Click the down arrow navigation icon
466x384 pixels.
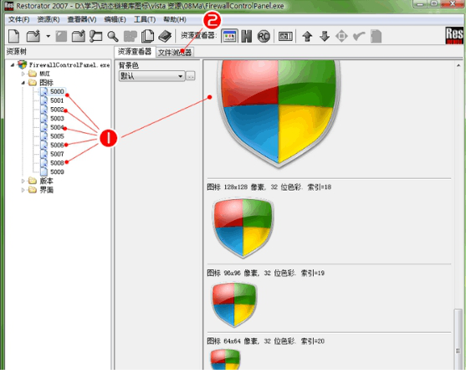[325, 36]
